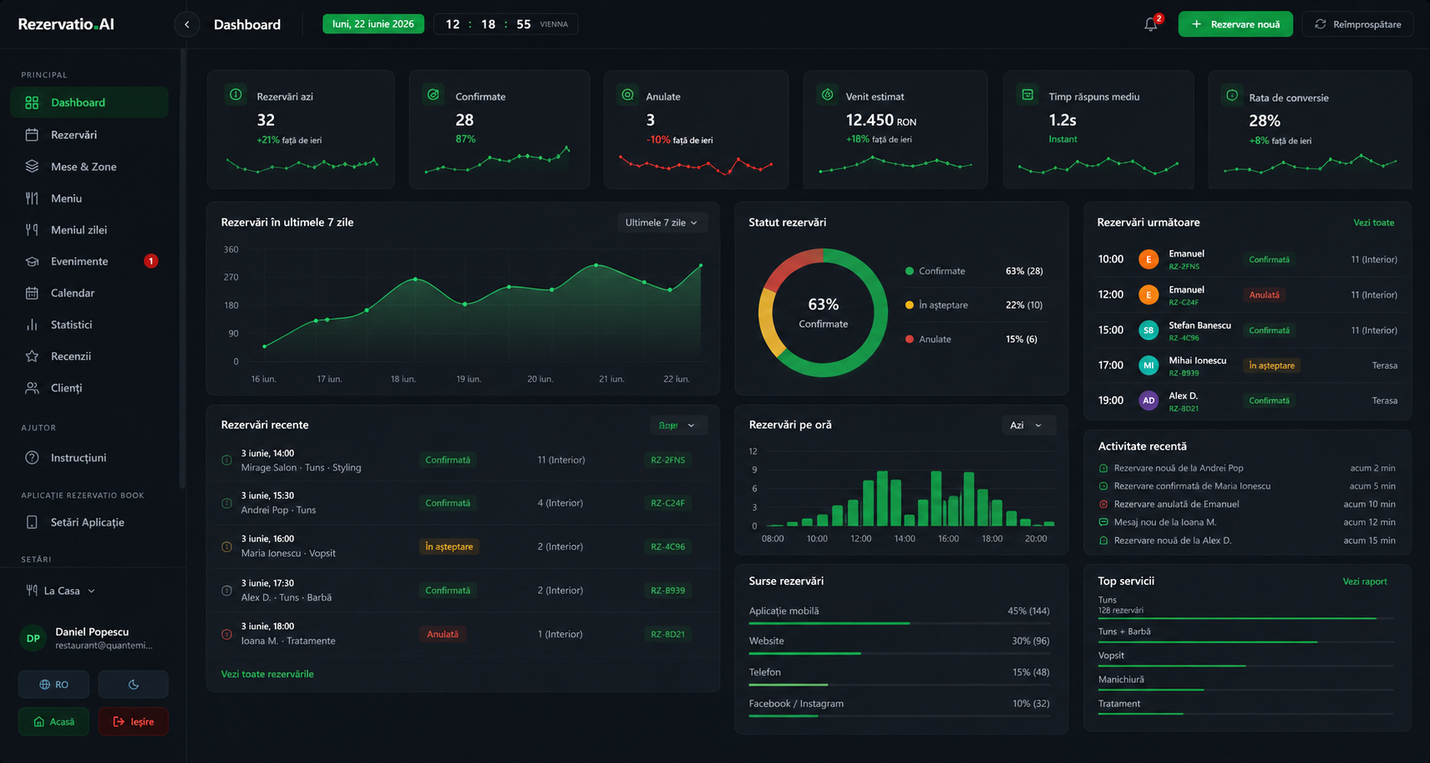
Task: Click the Evenimente red notification badge
Action: click(x=151, y=261)
